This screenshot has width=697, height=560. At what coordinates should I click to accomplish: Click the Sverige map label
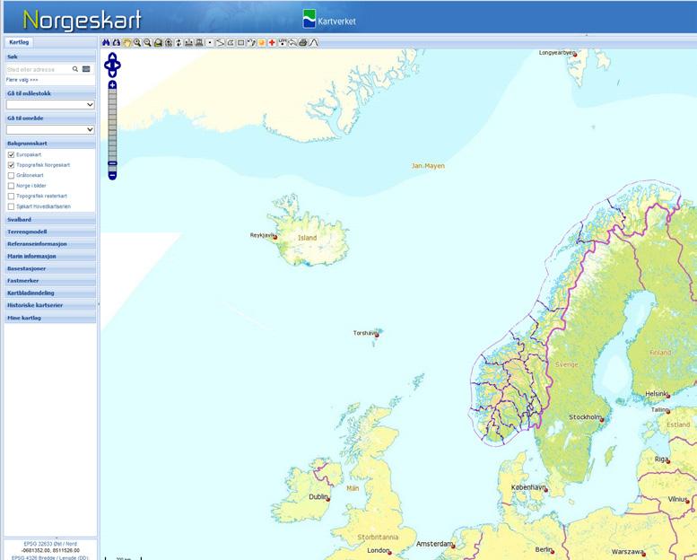[x=567, y=364]
